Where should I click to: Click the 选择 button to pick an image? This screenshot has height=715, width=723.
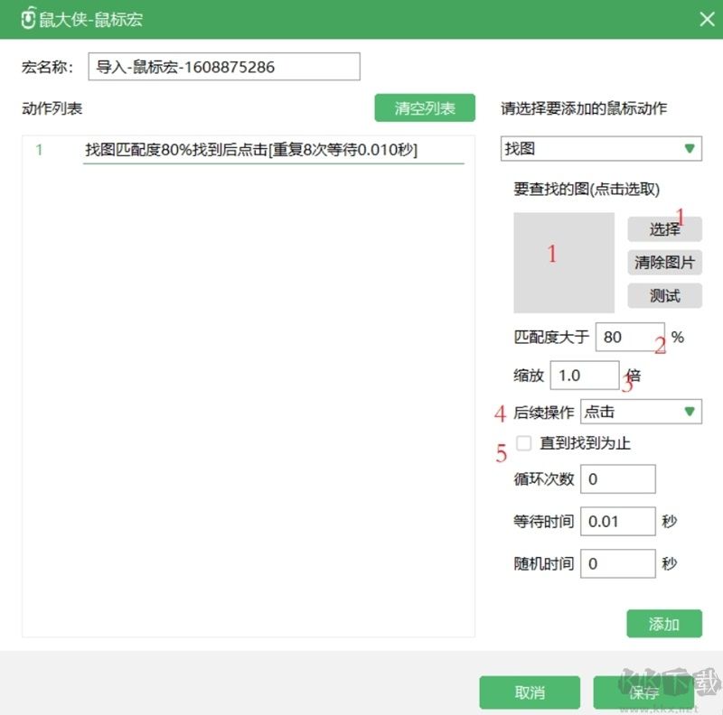coord(664,229)
